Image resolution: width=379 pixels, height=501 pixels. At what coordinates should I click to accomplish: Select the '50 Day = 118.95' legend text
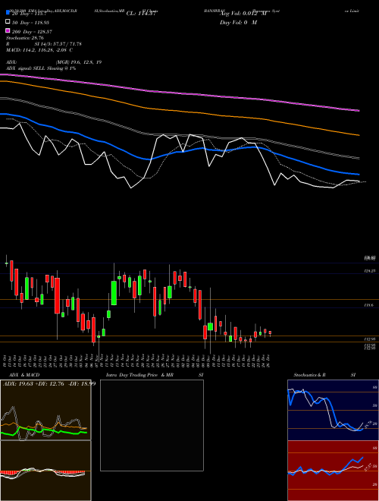31,23
